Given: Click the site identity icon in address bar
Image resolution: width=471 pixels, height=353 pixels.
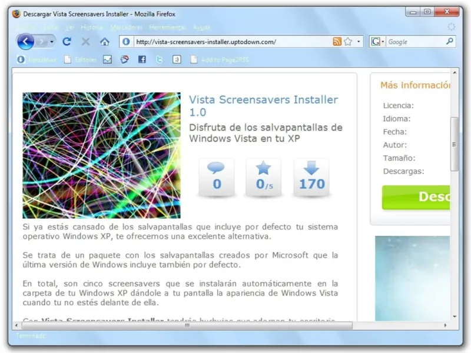Looking at the screenshot, I should point(126,41).
